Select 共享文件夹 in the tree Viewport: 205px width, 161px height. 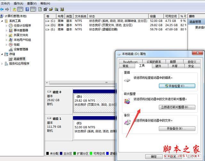[21, 35]
